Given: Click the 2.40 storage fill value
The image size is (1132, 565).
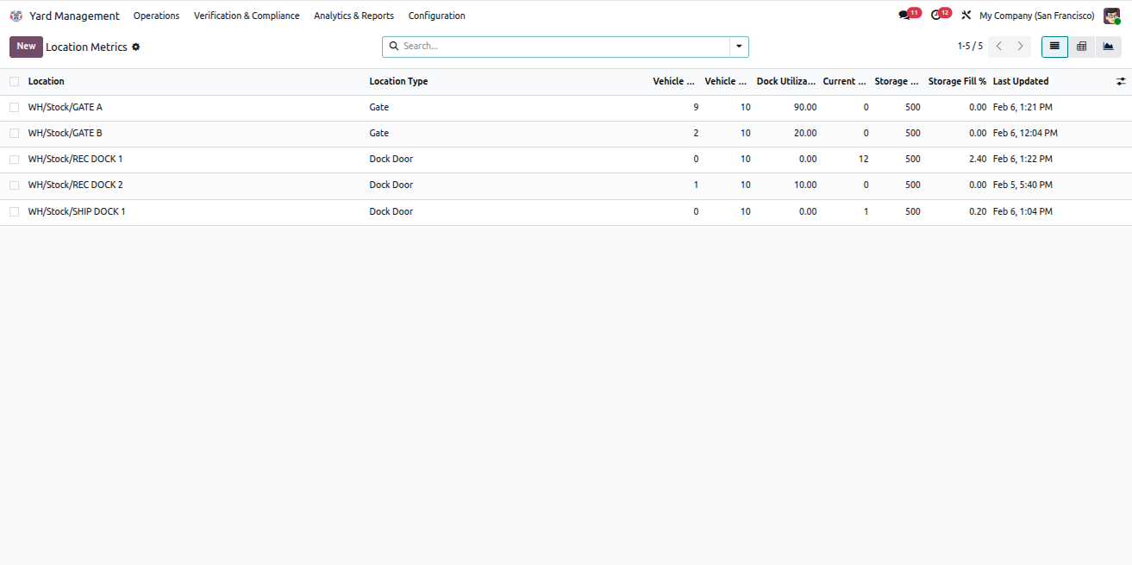Looking at the screenshot, I should click(x=978, y=160).
